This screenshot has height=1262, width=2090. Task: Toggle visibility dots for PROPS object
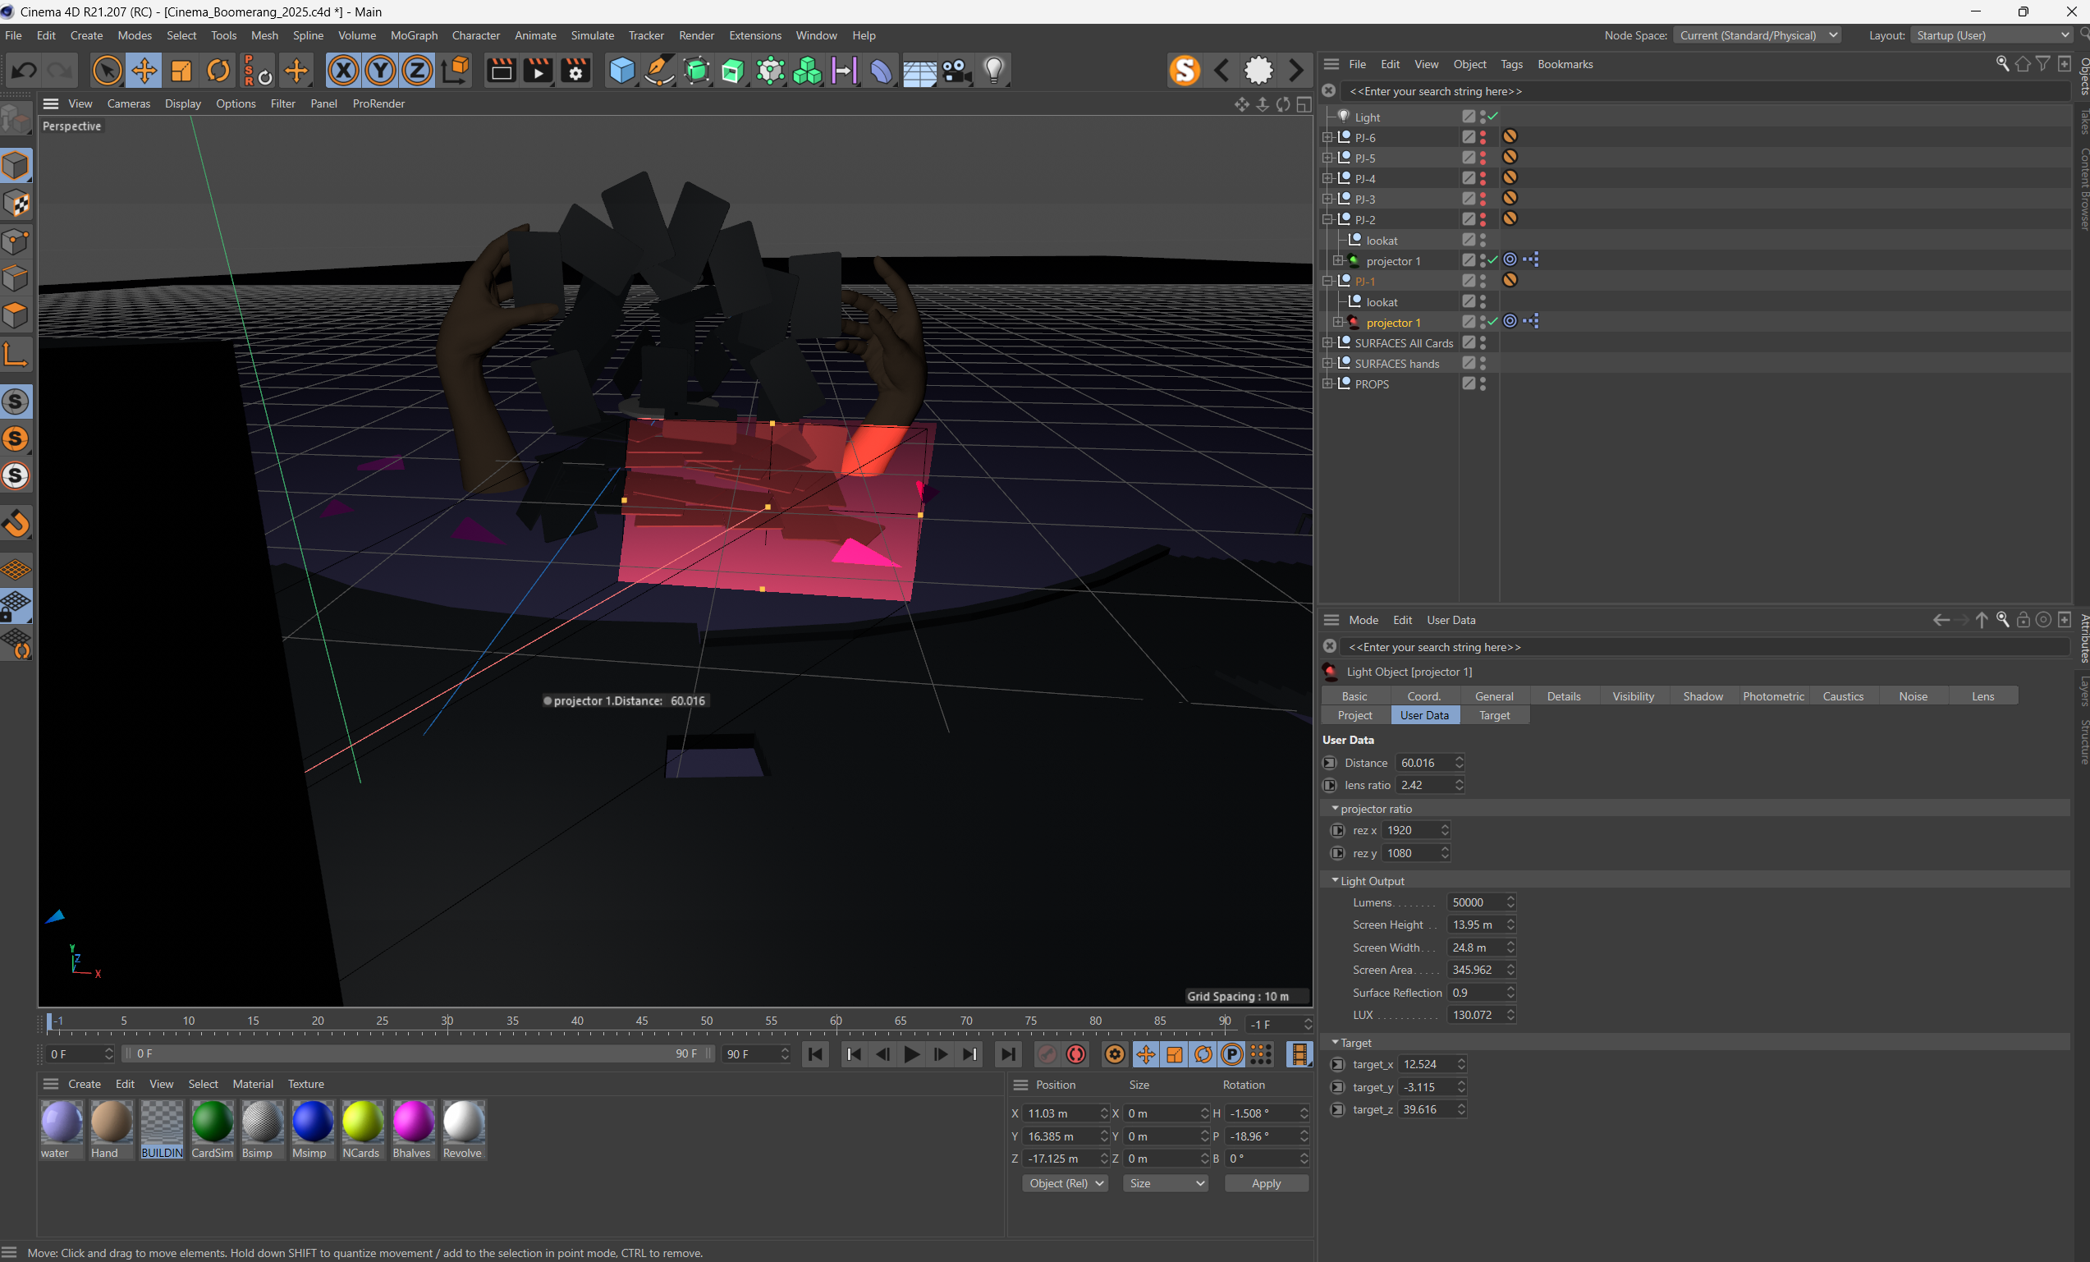pos(1483,383)
